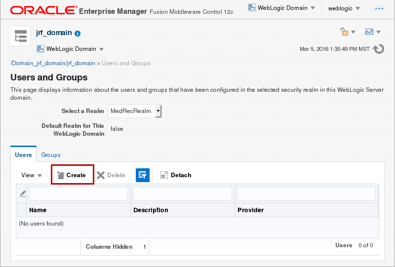
Task: Detach the users table
Action: [176, 175]
